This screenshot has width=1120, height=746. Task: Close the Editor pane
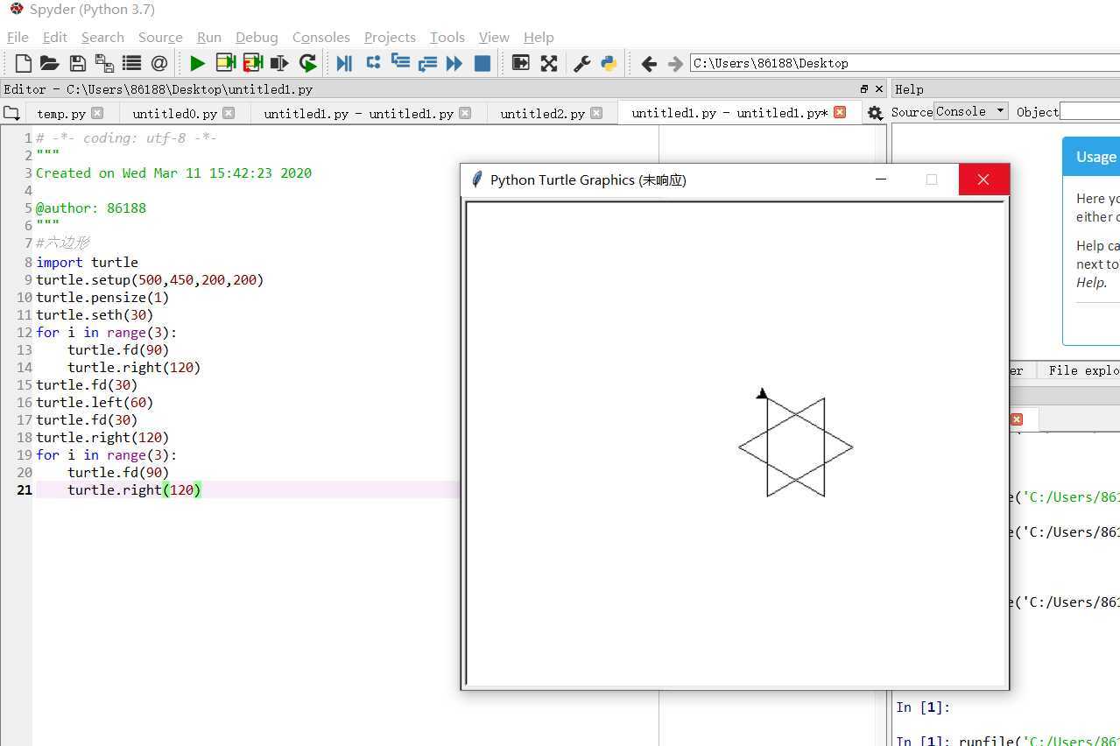click(x=879, y=89)
